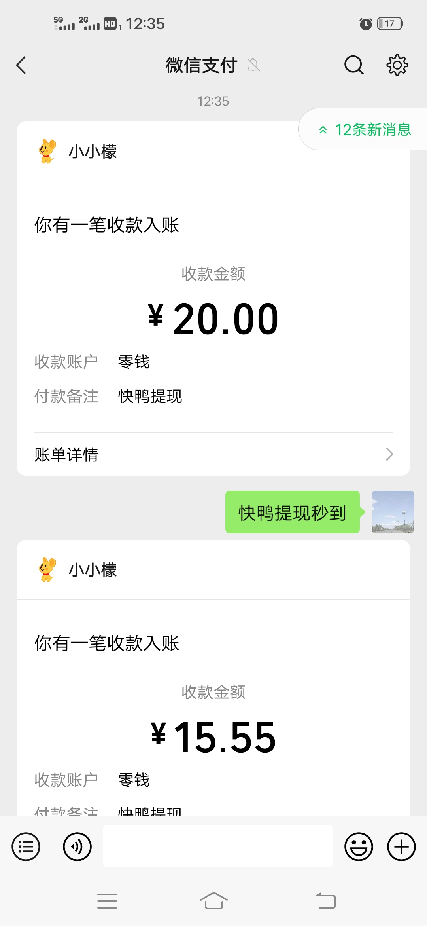427x926 pixels.
Task: Jump to 12条新消息 unread messages
Action: tap(365, 129)
